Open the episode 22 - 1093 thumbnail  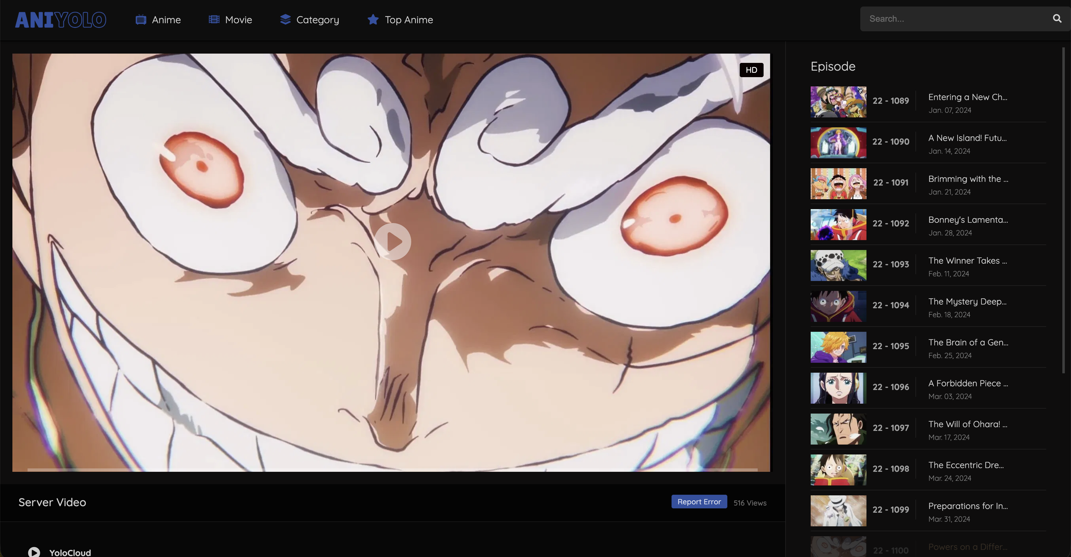(838, 265)
